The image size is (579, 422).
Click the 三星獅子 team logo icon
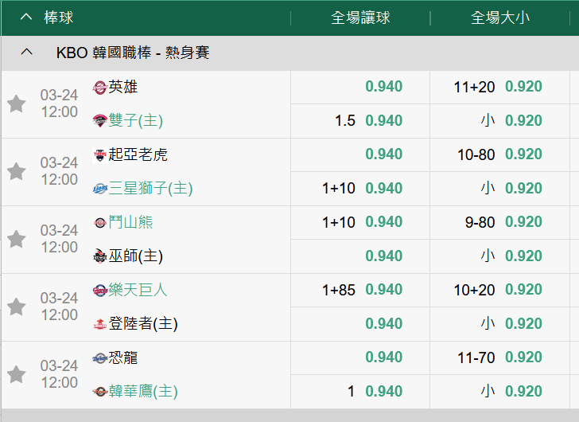tap(99, 189)
